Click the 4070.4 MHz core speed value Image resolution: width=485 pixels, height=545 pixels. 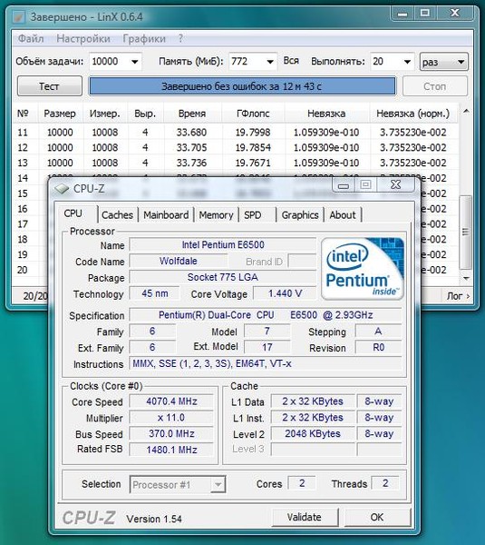[x=171, y=401]
